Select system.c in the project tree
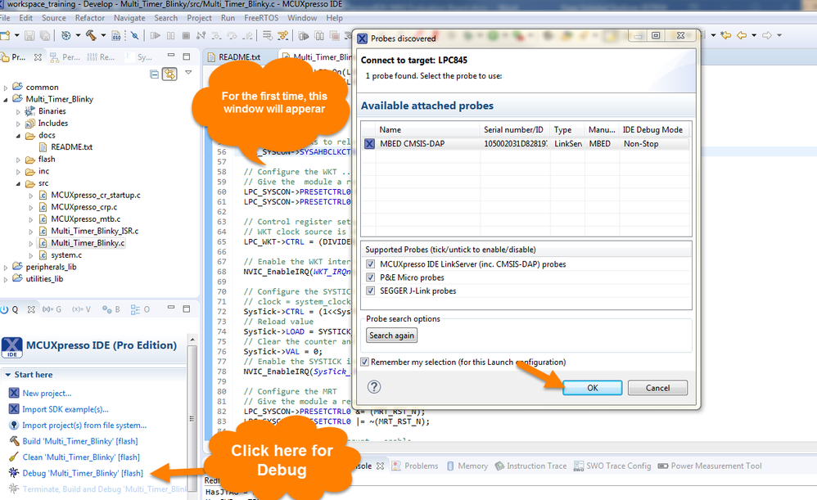 (66, 255)
